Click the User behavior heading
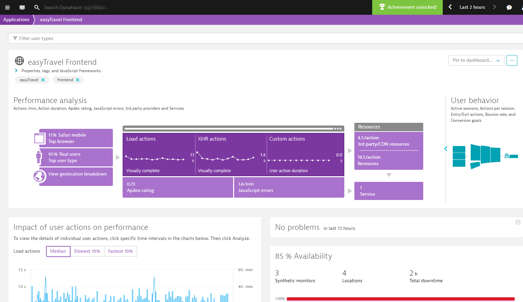The width and height of the screenshot is (523, 302). pyautogui.click(x=475, y=100)
